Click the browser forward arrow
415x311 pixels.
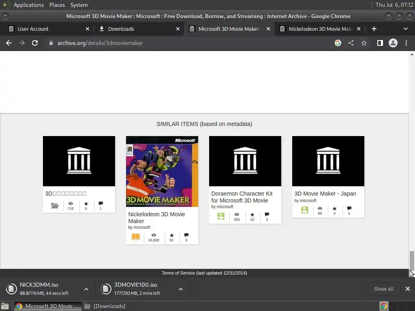tap(22, 43)
